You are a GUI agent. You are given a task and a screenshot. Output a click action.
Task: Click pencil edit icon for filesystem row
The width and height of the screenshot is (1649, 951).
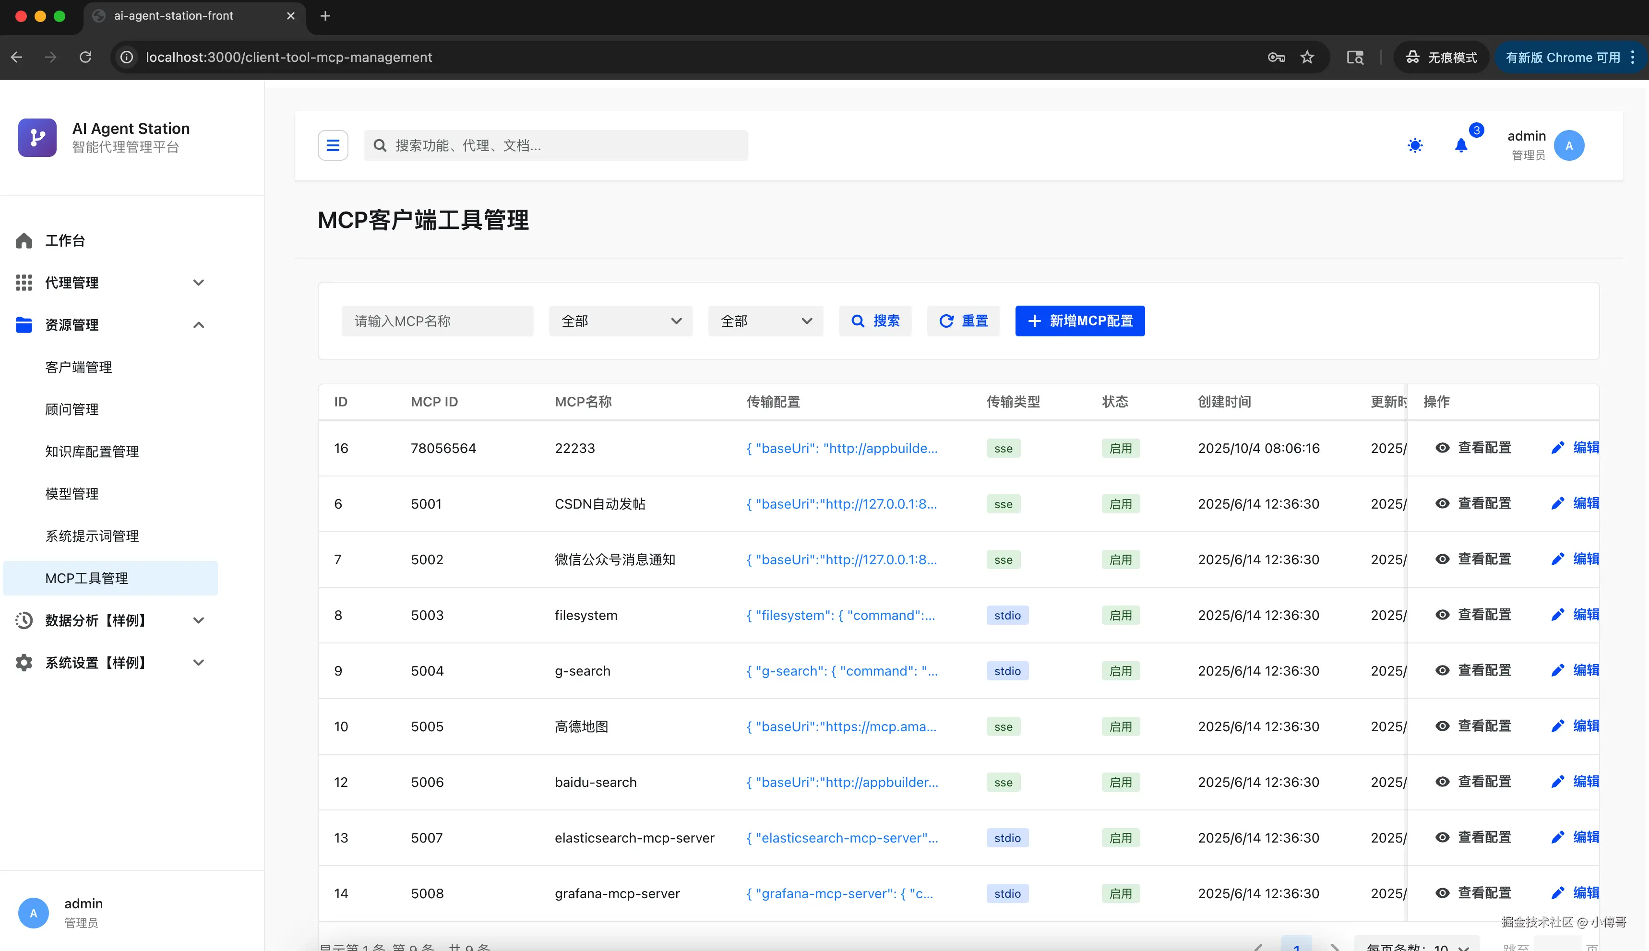point(1557,615)
